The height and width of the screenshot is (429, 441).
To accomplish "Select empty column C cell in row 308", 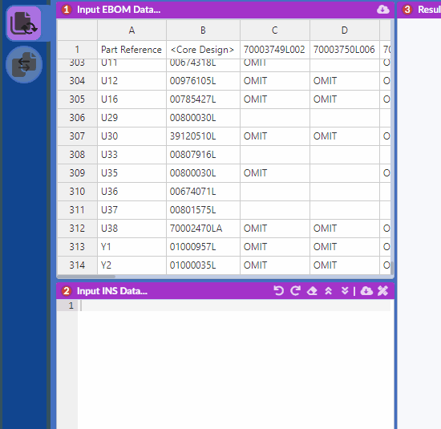I will coord(275,155).
